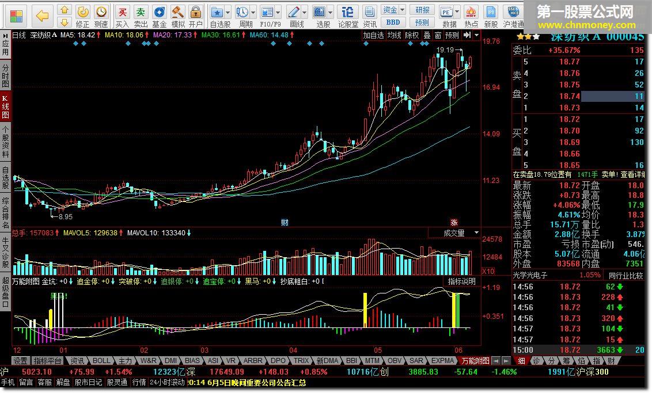The height and width of the screenshot is (393, 652).
Task: Open the 论股堂 forum icon
Action: [348, 17]
